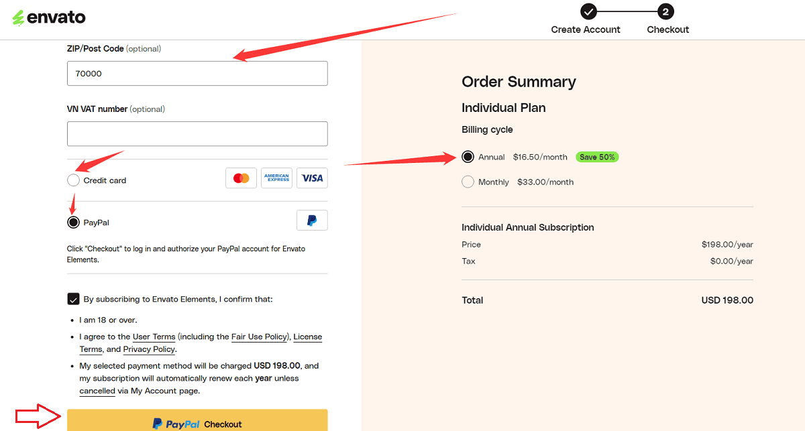This screenshot has width=805, height=431.
Task: Select the Monthly billing cycle option
Action: pos(468,182)
